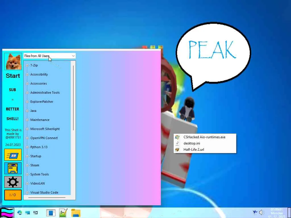Click the blue desktop monitor icon on taskbar

28,213
